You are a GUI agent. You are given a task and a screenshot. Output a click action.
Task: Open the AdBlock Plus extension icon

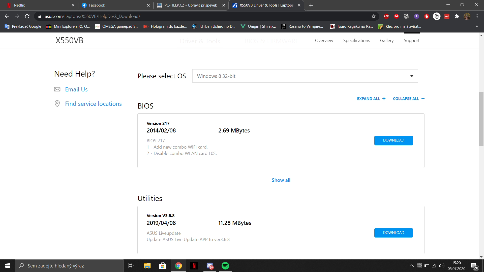click(386, 16)
